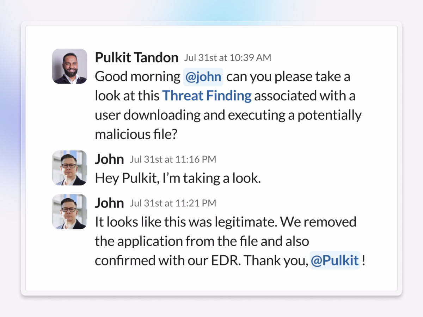The image size is (423, 317).
Task: Click the John name on the 11:21 PM message
Action: point(109,203)
